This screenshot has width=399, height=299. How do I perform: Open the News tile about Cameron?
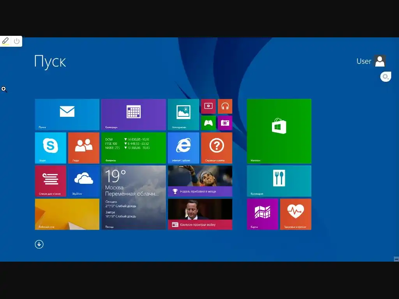pyautogui.click(x=200, y=215)
